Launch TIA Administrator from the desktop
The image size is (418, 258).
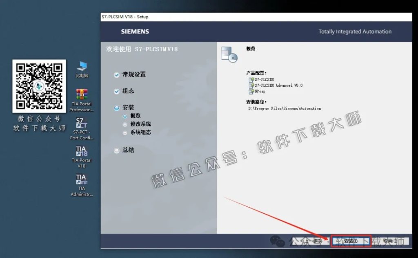click(81, 180)
